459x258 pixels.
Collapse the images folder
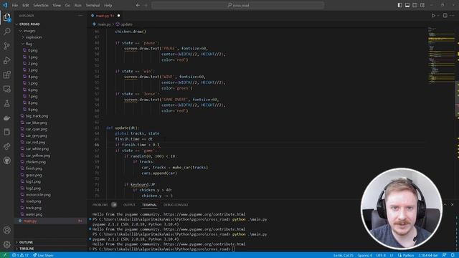(29, 31)
